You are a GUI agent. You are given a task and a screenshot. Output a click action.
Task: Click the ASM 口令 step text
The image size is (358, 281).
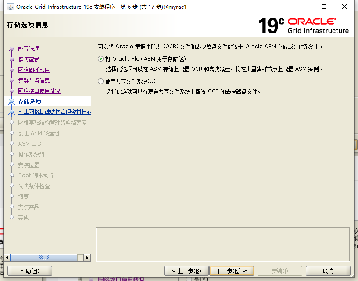[x=30, y=144]
